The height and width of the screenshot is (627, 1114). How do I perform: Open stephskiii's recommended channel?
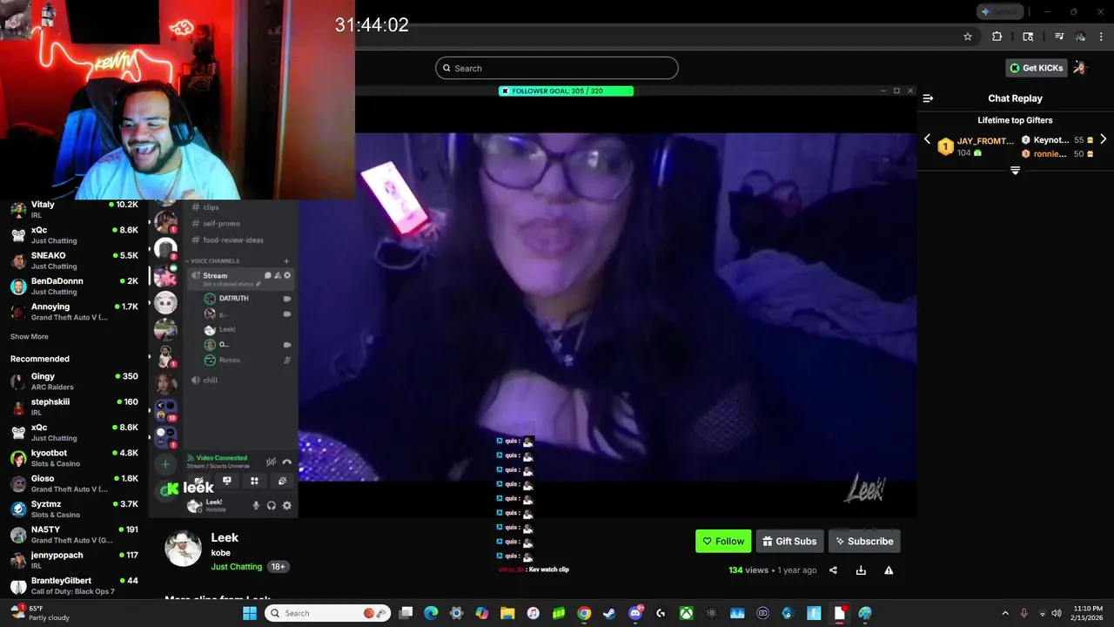pos(74,407)
